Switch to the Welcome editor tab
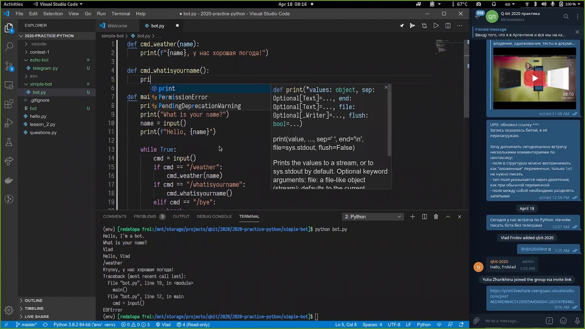The height and width of the screenshot is (329, 585). (x=117, y=26)
